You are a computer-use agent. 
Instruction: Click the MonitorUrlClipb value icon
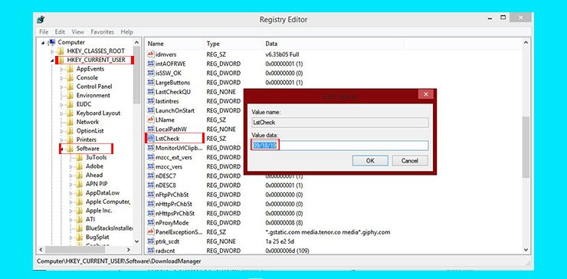pyautogui.click(x=151, y=148)
